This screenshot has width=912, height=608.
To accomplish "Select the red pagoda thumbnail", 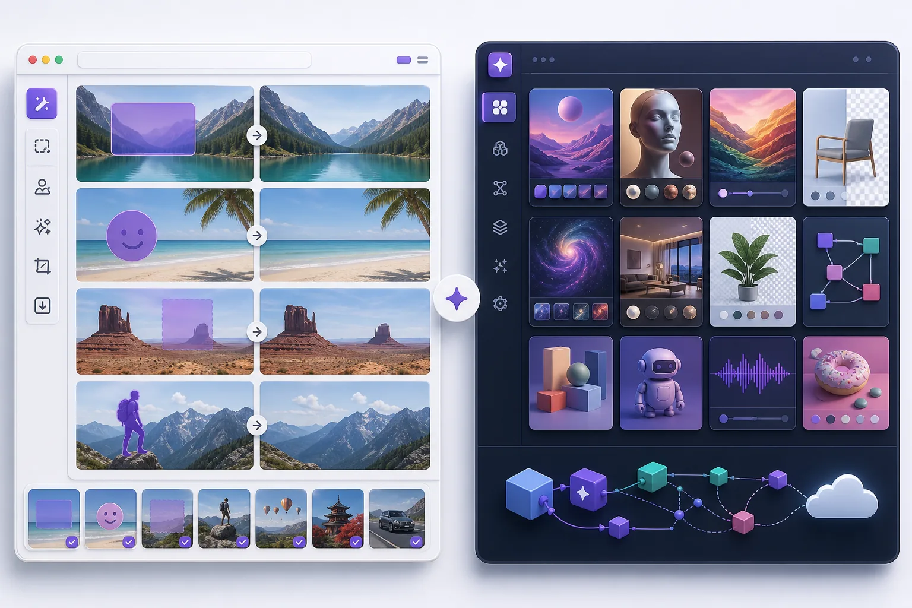I will click(x=338, y=518).
